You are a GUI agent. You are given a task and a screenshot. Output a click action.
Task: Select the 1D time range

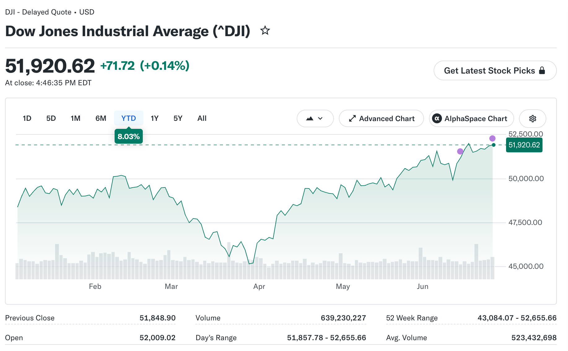click(27, 118)
